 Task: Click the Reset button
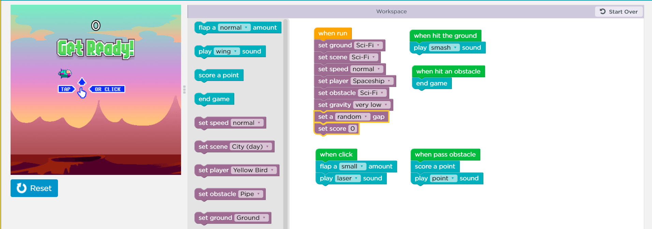pyautogui.click(x=34, y=188)
